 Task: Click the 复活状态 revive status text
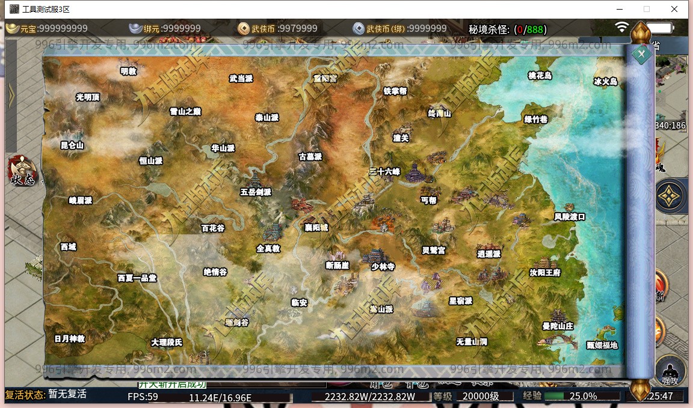coord(46,394)
